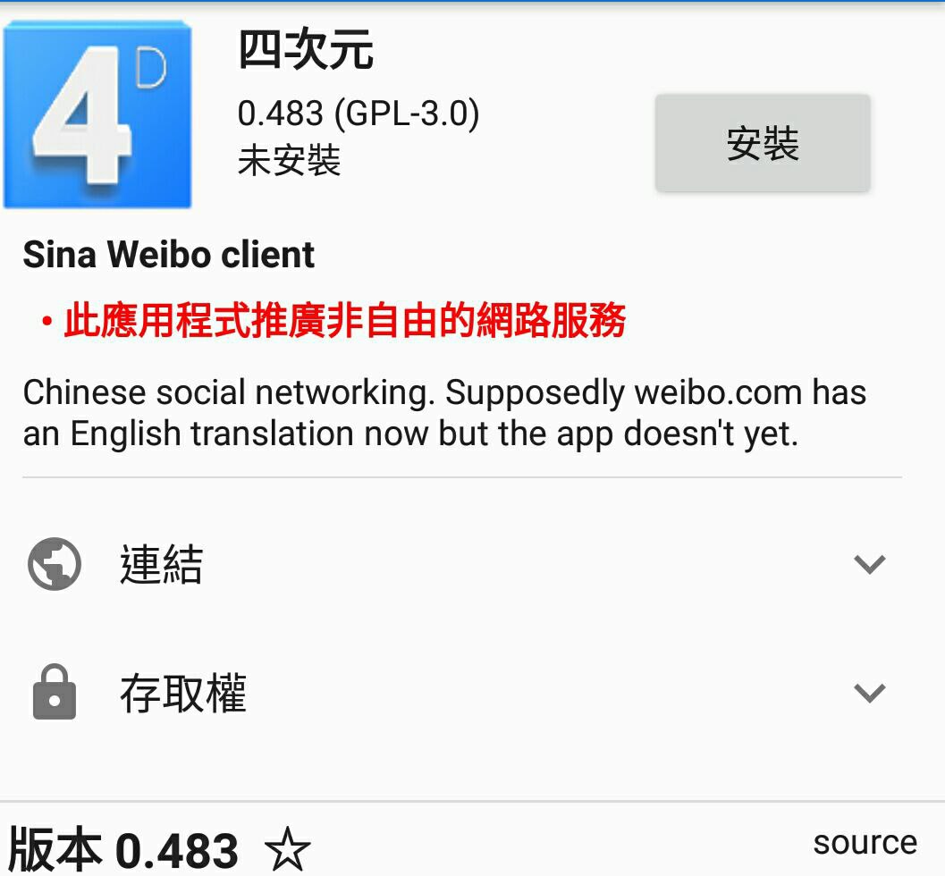Click the weibo.com mention in the description
This screenshot has width=945, height=876.
(x=719, y=392)
